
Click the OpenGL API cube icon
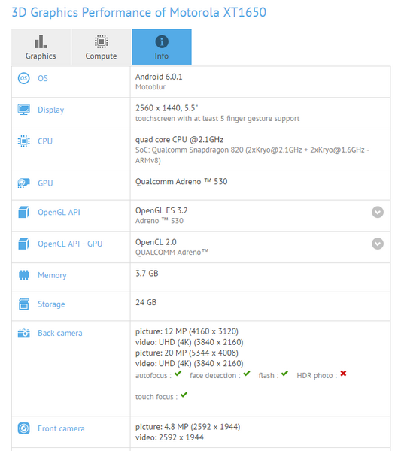click(23, 212)
